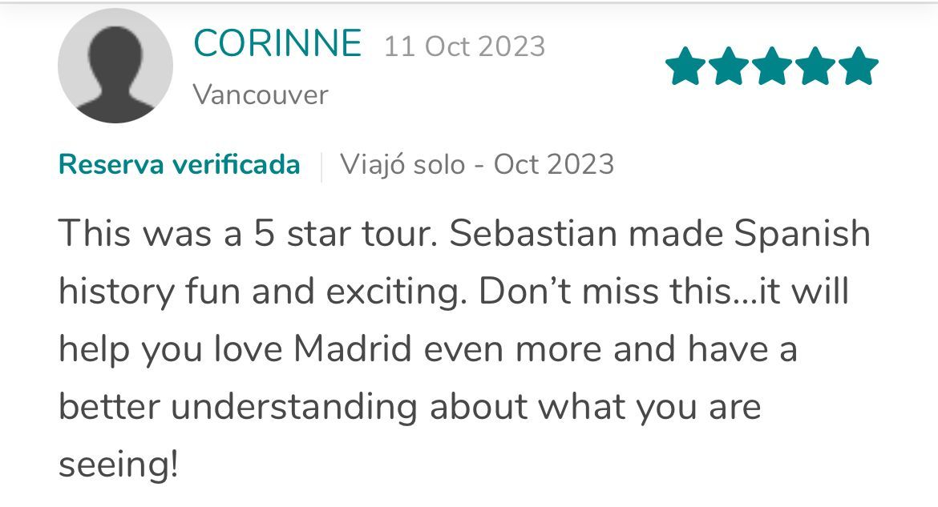
Task: Click the third rating star
Action: (772, 66)
